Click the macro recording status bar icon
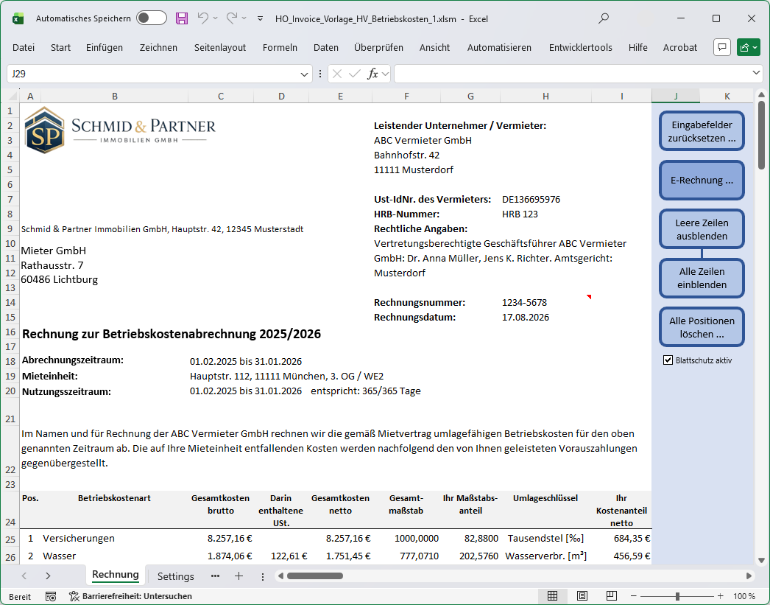 click(x=51, y=596)
